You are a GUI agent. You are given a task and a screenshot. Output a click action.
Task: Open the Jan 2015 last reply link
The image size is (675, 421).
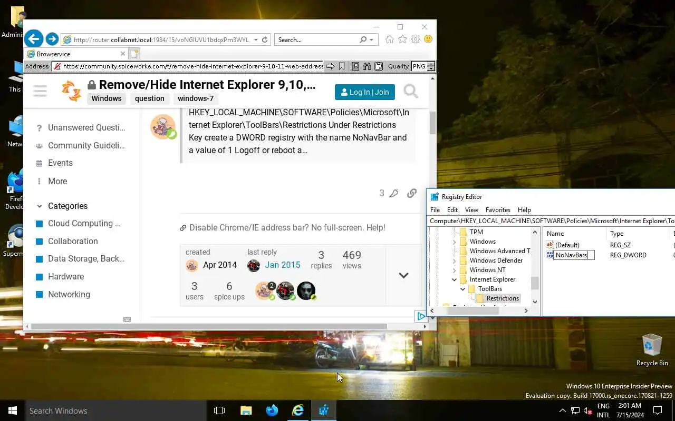[x=283, y=265]
